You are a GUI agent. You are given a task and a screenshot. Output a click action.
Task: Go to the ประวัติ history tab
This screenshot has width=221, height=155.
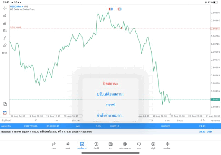pos(96,145)
